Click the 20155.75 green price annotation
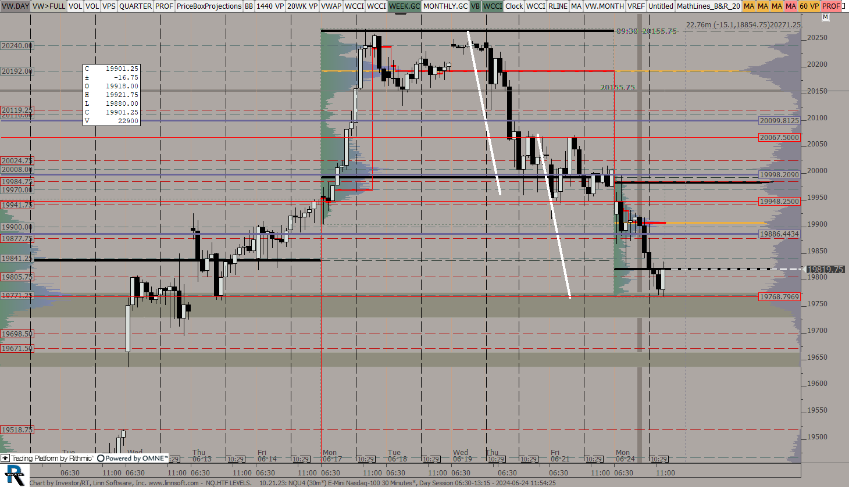This screenshot has width=849, height=487. point(618,87)
